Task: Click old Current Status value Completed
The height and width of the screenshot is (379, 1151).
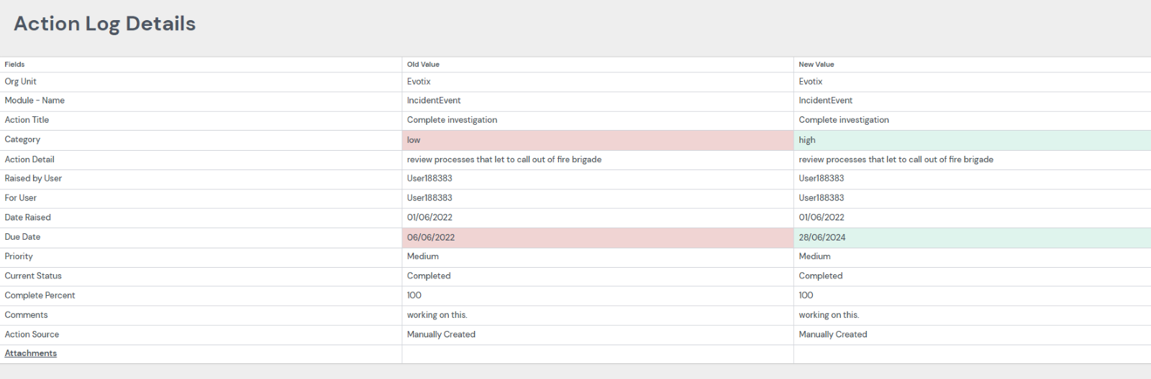Action: coord(429,276)
